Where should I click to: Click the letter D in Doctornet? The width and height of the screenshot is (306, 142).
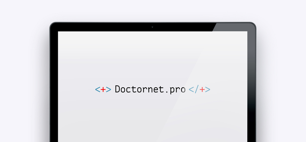(x=118, y=89)
